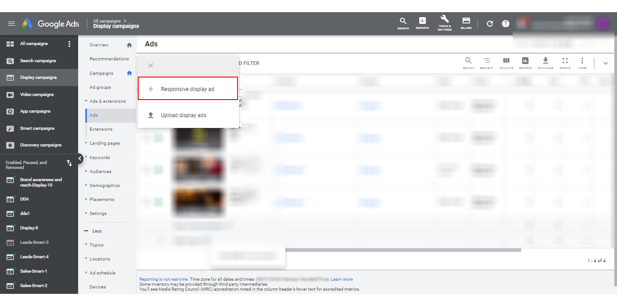Expand the Topics section
This screenshot has height=306, width=617.
coord(96,245)
